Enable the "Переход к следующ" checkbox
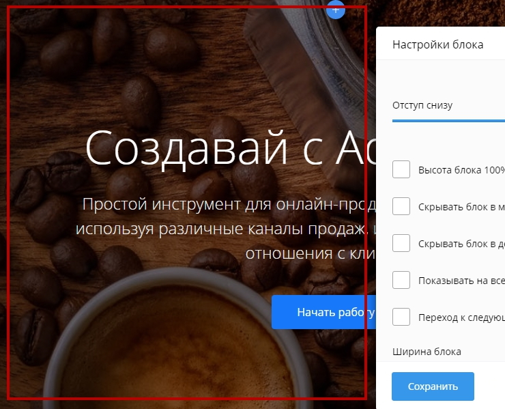 tap(401, 317)
